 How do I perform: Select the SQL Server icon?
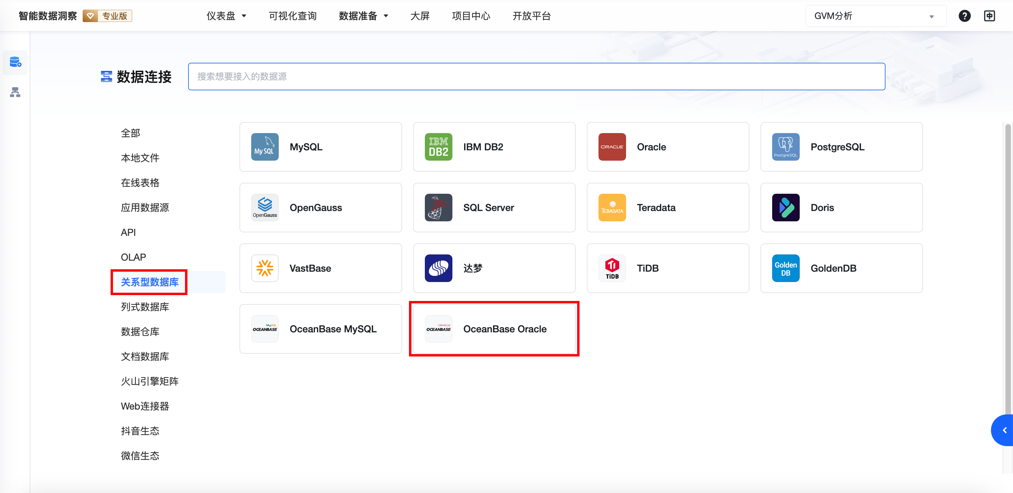click(438, 207)
